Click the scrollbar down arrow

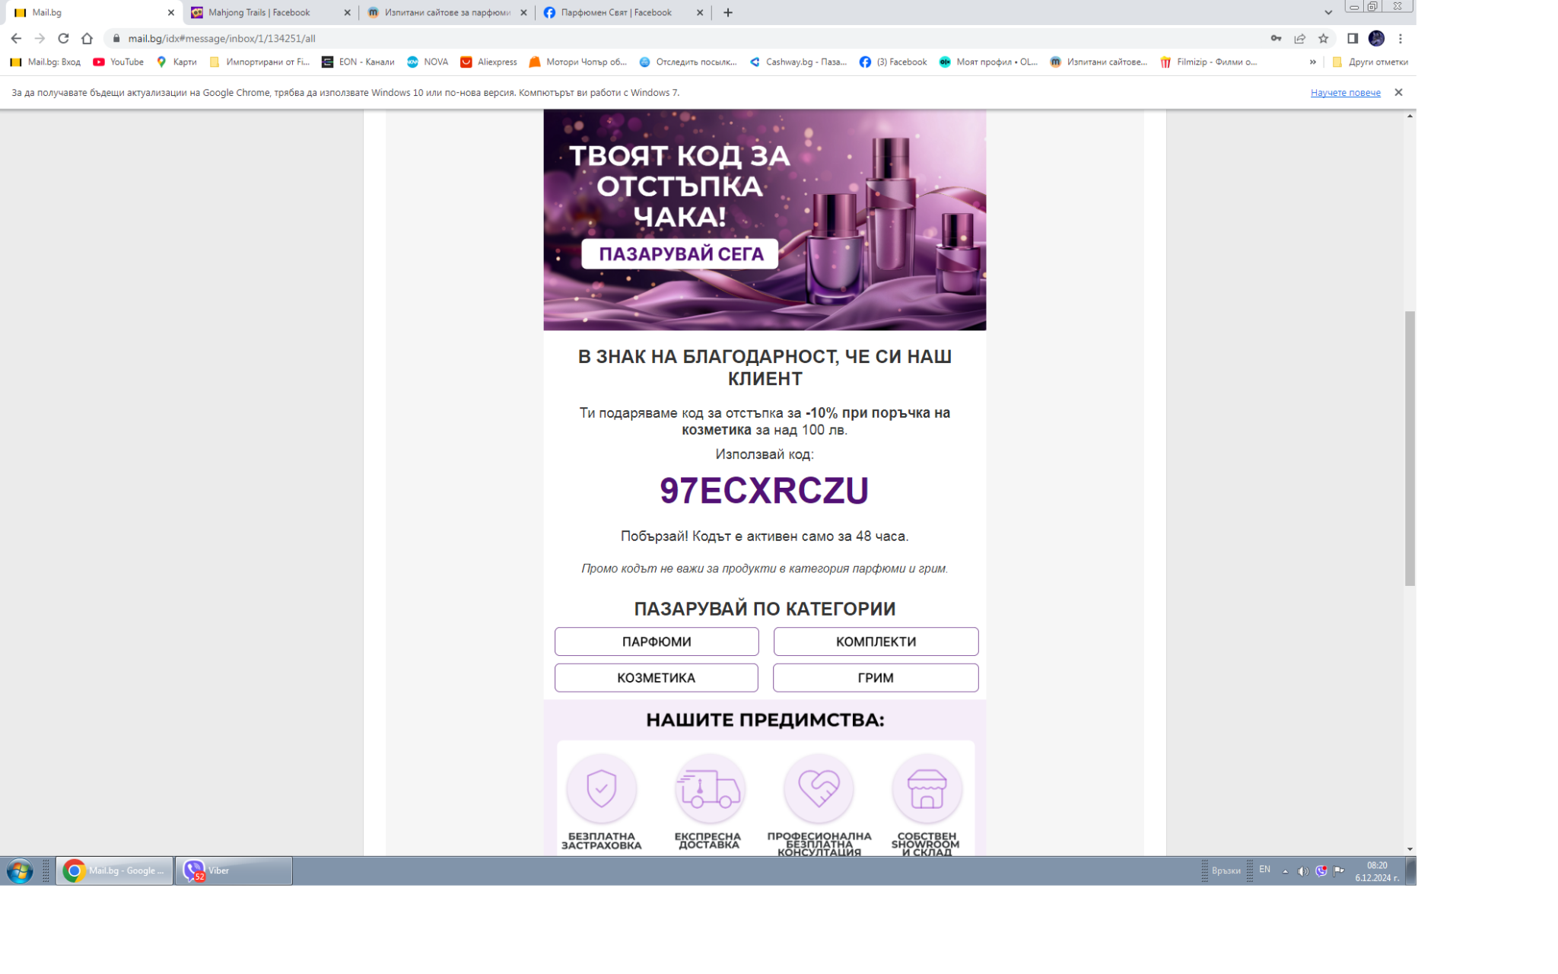point(1410,849)
